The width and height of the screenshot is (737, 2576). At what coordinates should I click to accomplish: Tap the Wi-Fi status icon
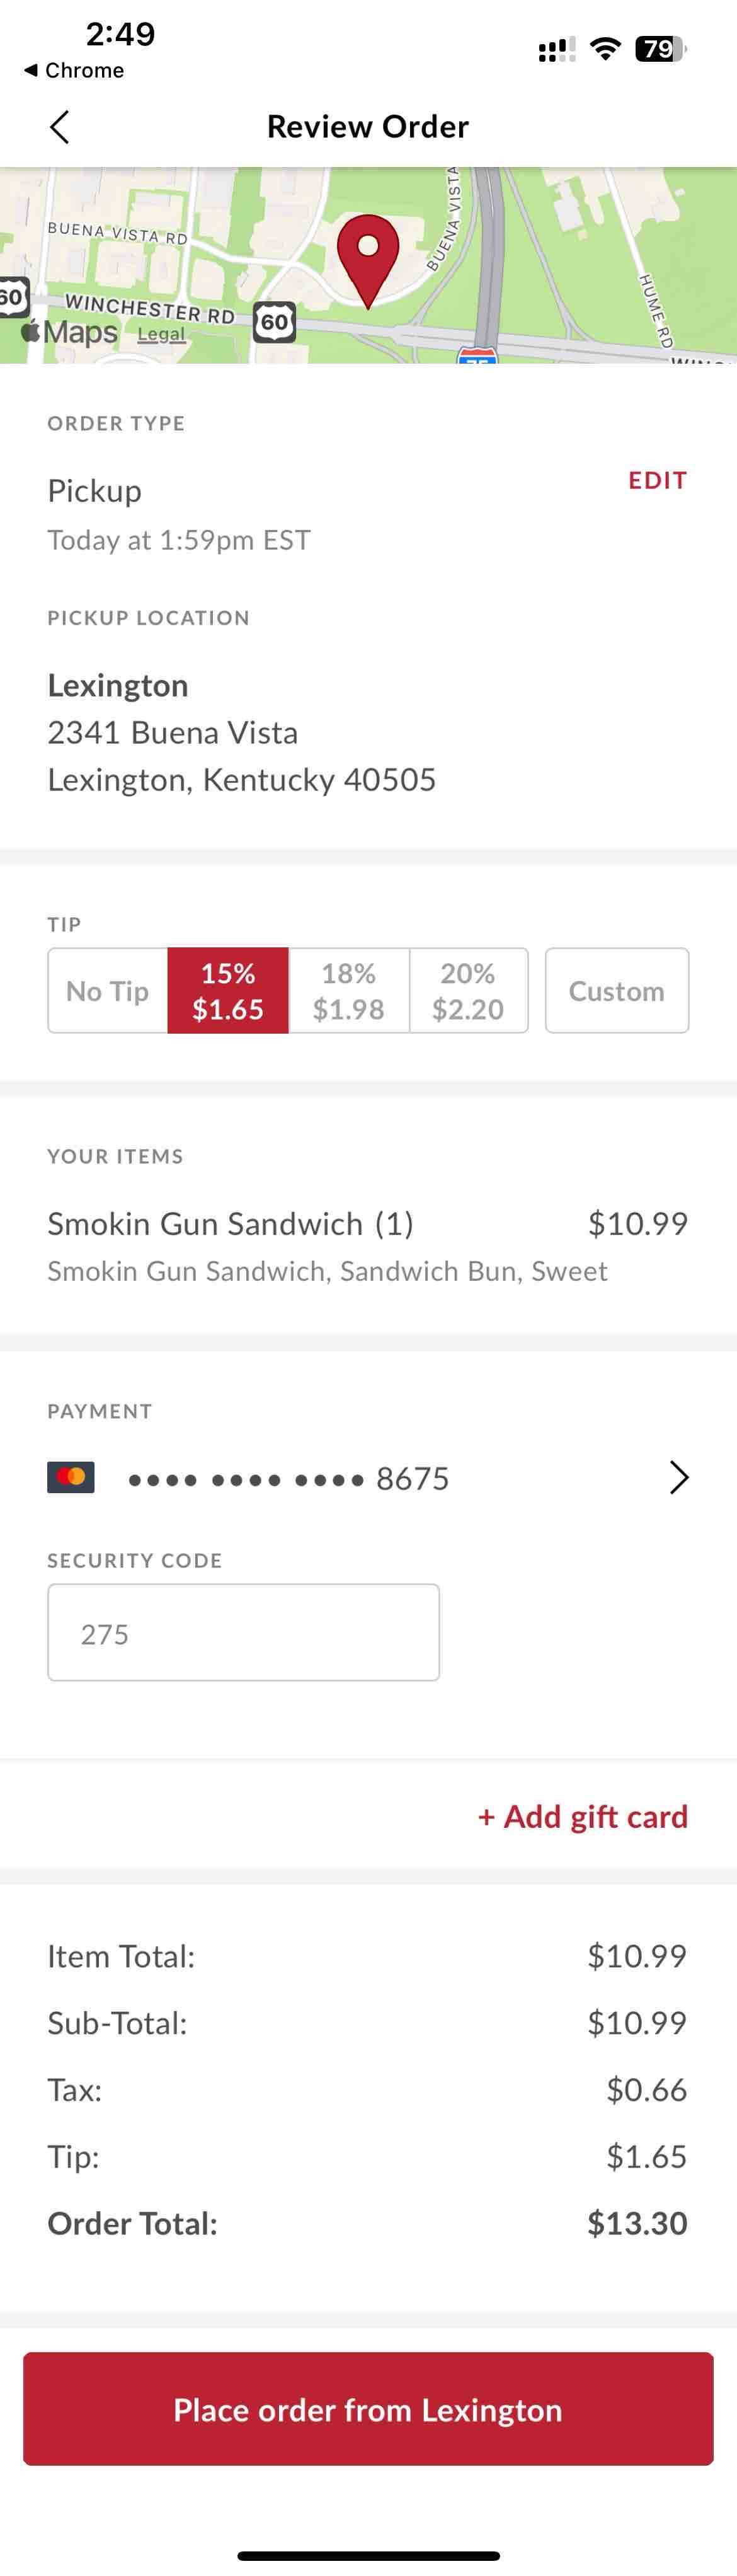pos(605,48)
